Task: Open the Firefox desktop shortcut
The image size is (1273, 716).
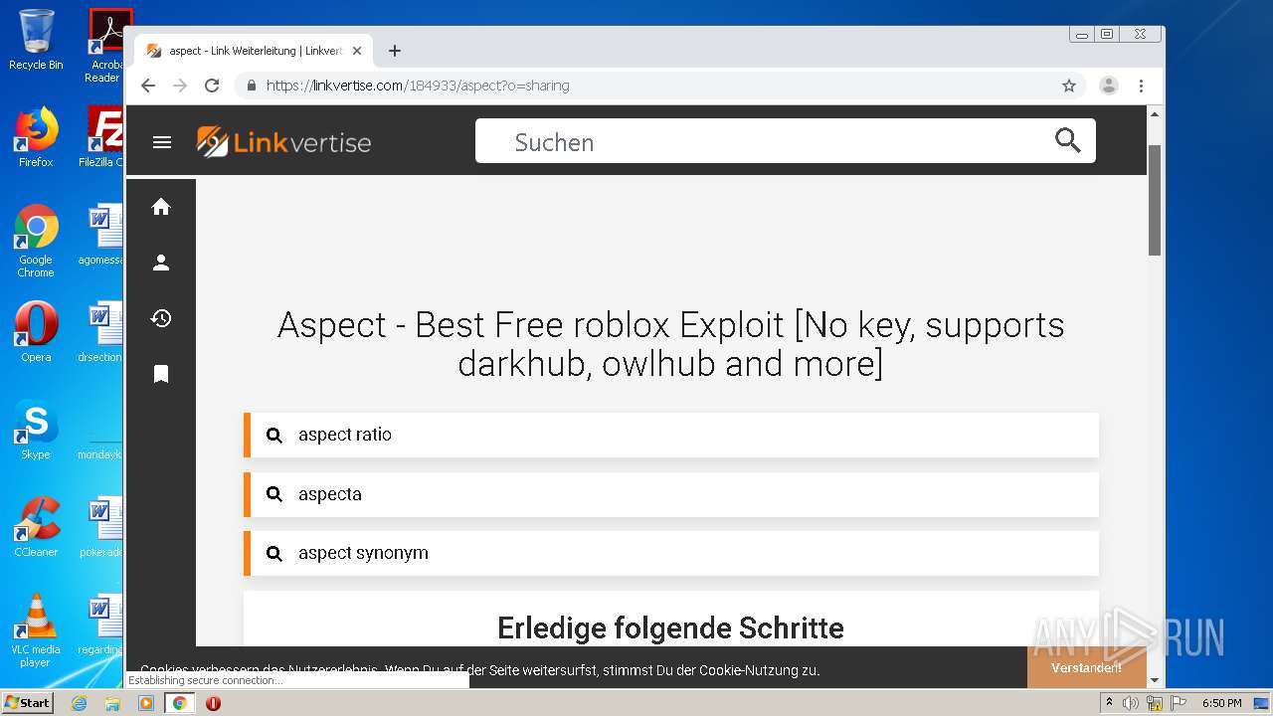Action: (36, 136)
